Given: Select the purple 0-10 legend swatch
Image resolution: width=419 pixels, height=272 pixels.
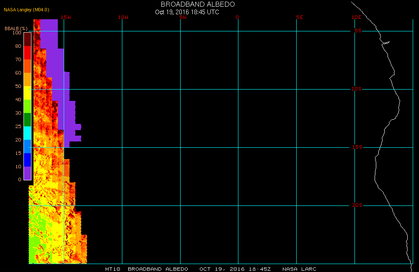Looking at the screenshot, I should [28, 173].
